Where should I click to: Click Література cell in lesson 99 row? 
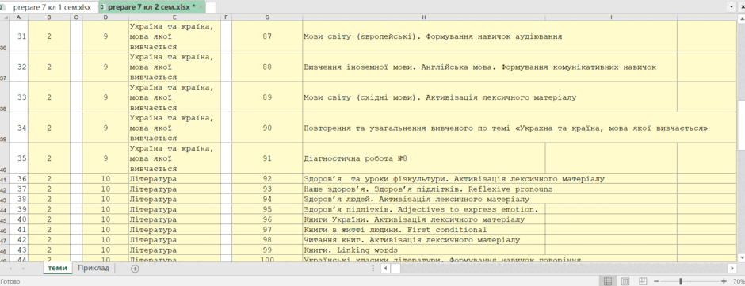point(174,250)
